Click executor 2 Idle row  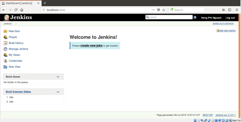tap(33, 102)
